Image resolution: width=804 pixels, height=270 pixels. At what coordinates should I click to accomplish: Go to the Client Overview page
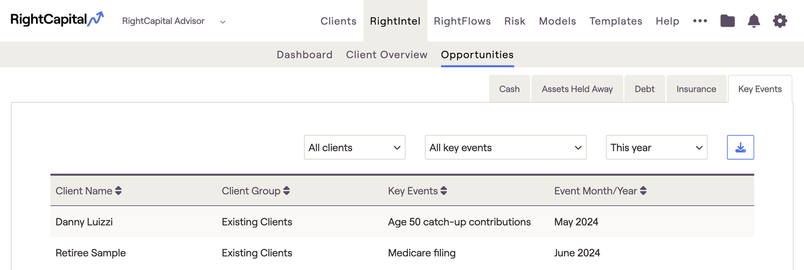tap(387, 55)
